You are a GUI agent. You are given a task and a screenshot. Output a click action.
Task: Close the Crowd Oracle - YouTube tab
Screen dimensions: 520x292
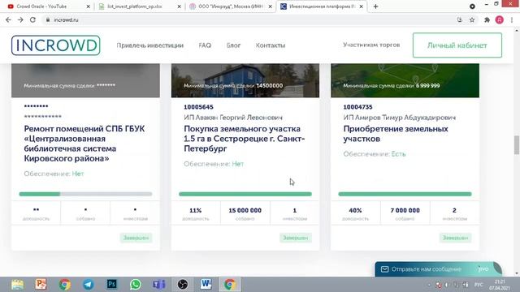(89, 6)
